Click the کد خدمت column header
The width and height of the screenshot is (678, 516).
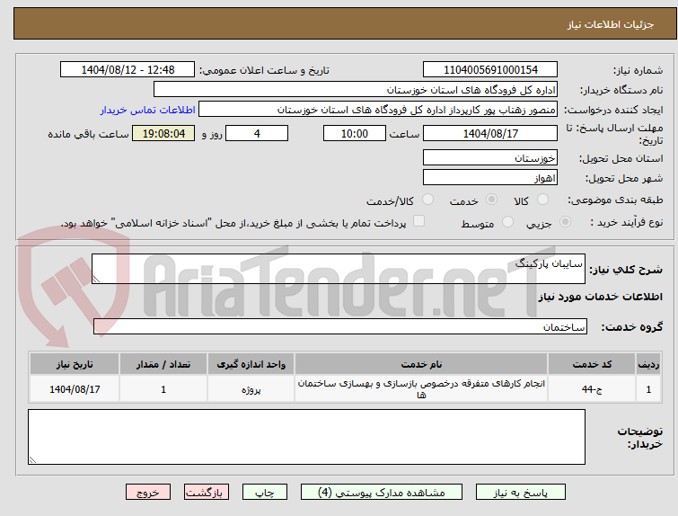[592, 364]
